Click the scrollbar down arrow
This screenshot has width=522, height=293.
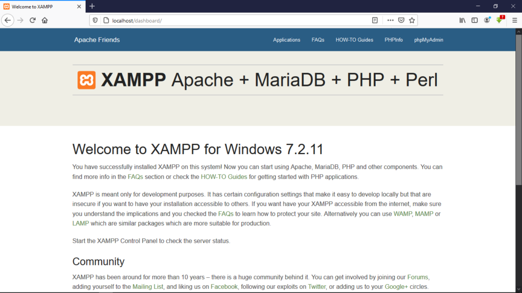point(518,289)
